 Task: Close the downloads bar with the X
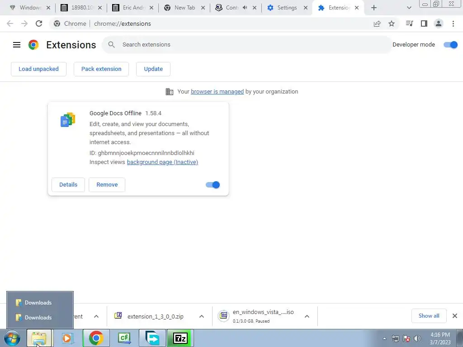[455, 316]
